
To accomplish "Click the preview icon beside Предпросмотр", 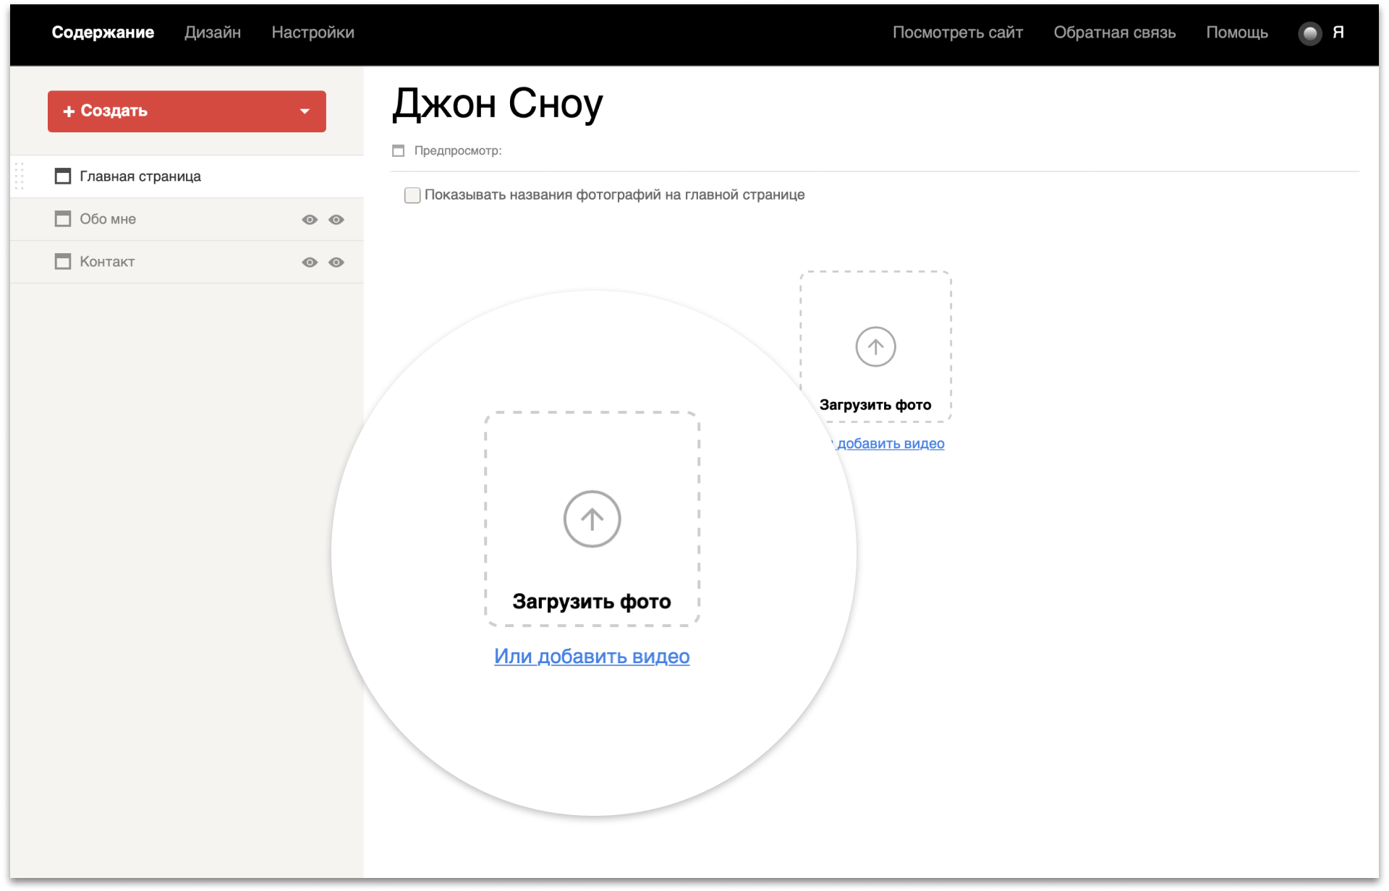I will point(398,150).
